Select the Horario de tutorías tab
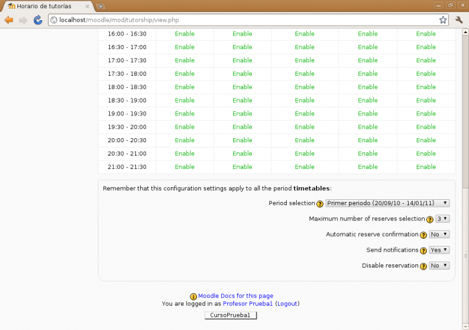The image size is (469, 330). click(48, 6)
